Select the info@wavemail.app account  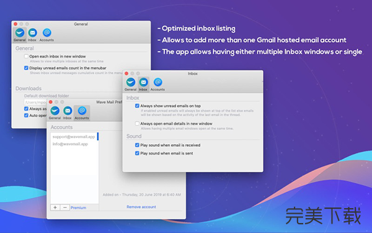coord(74,144)
